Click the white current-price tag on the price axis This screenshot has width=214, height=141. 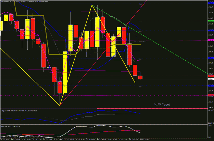pos(211,79)
